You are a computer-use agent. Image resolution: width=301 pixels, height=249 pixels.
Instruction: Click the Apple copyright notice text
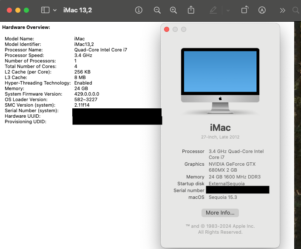[x=220, y=229]
